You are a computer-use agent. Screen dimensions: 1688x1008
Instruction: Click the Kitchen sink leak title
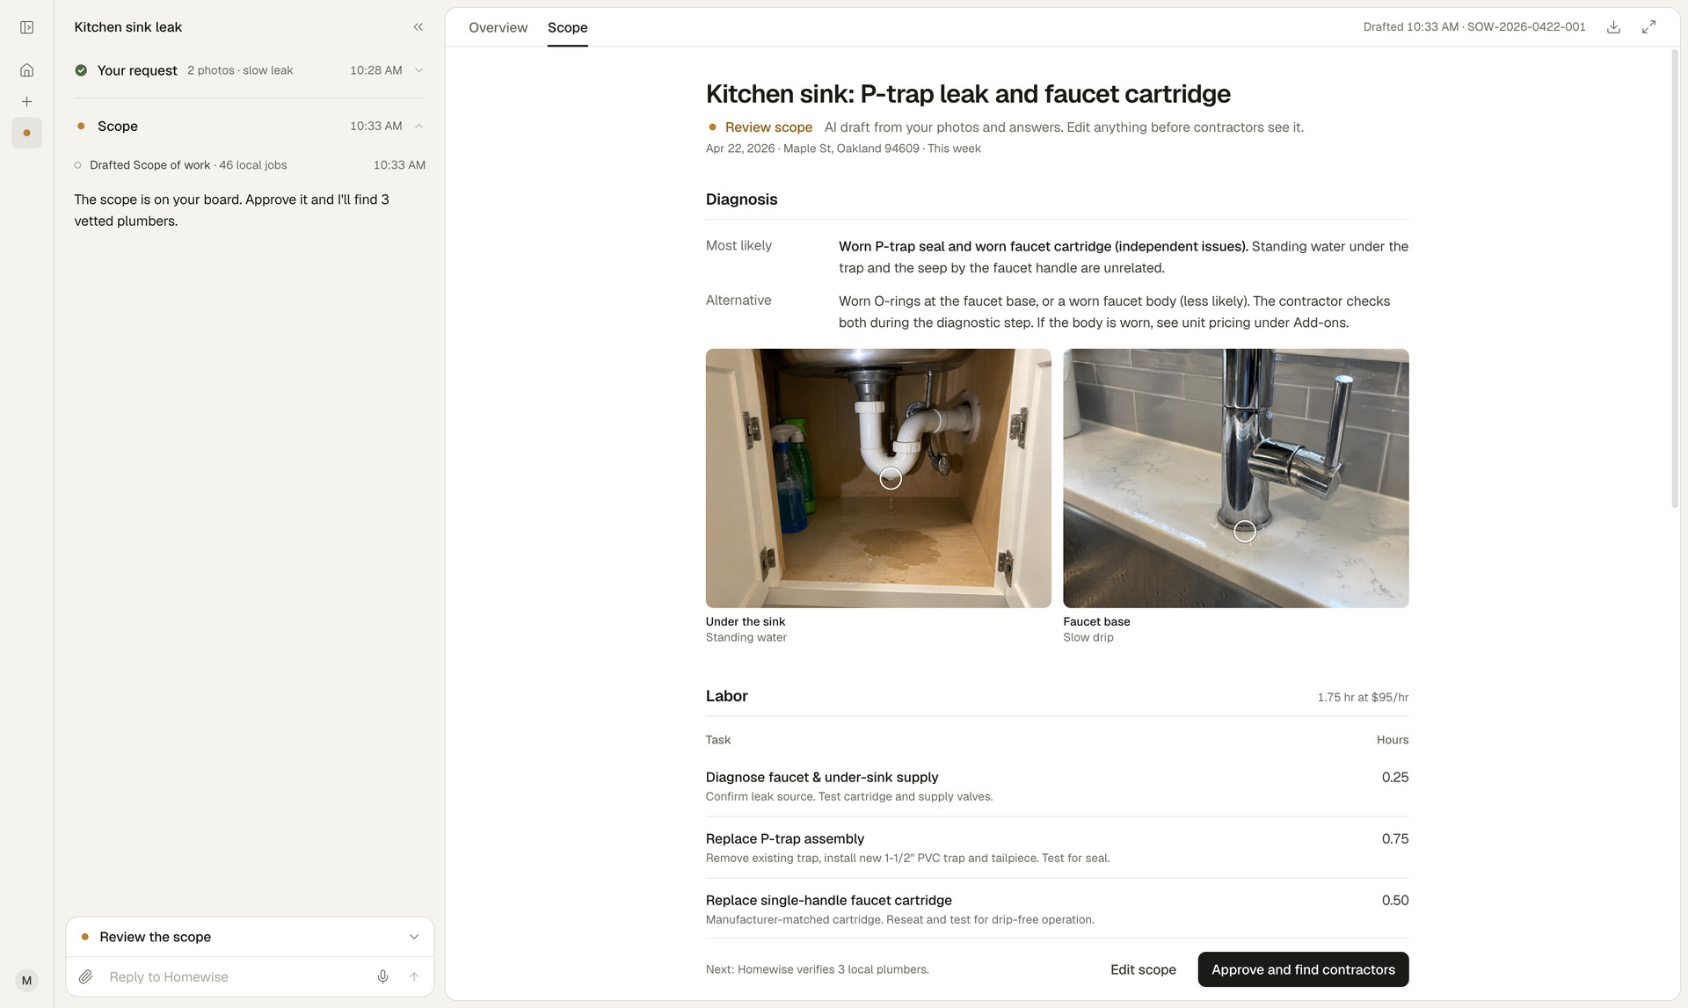pyautogui.click(x=128, y=27)
